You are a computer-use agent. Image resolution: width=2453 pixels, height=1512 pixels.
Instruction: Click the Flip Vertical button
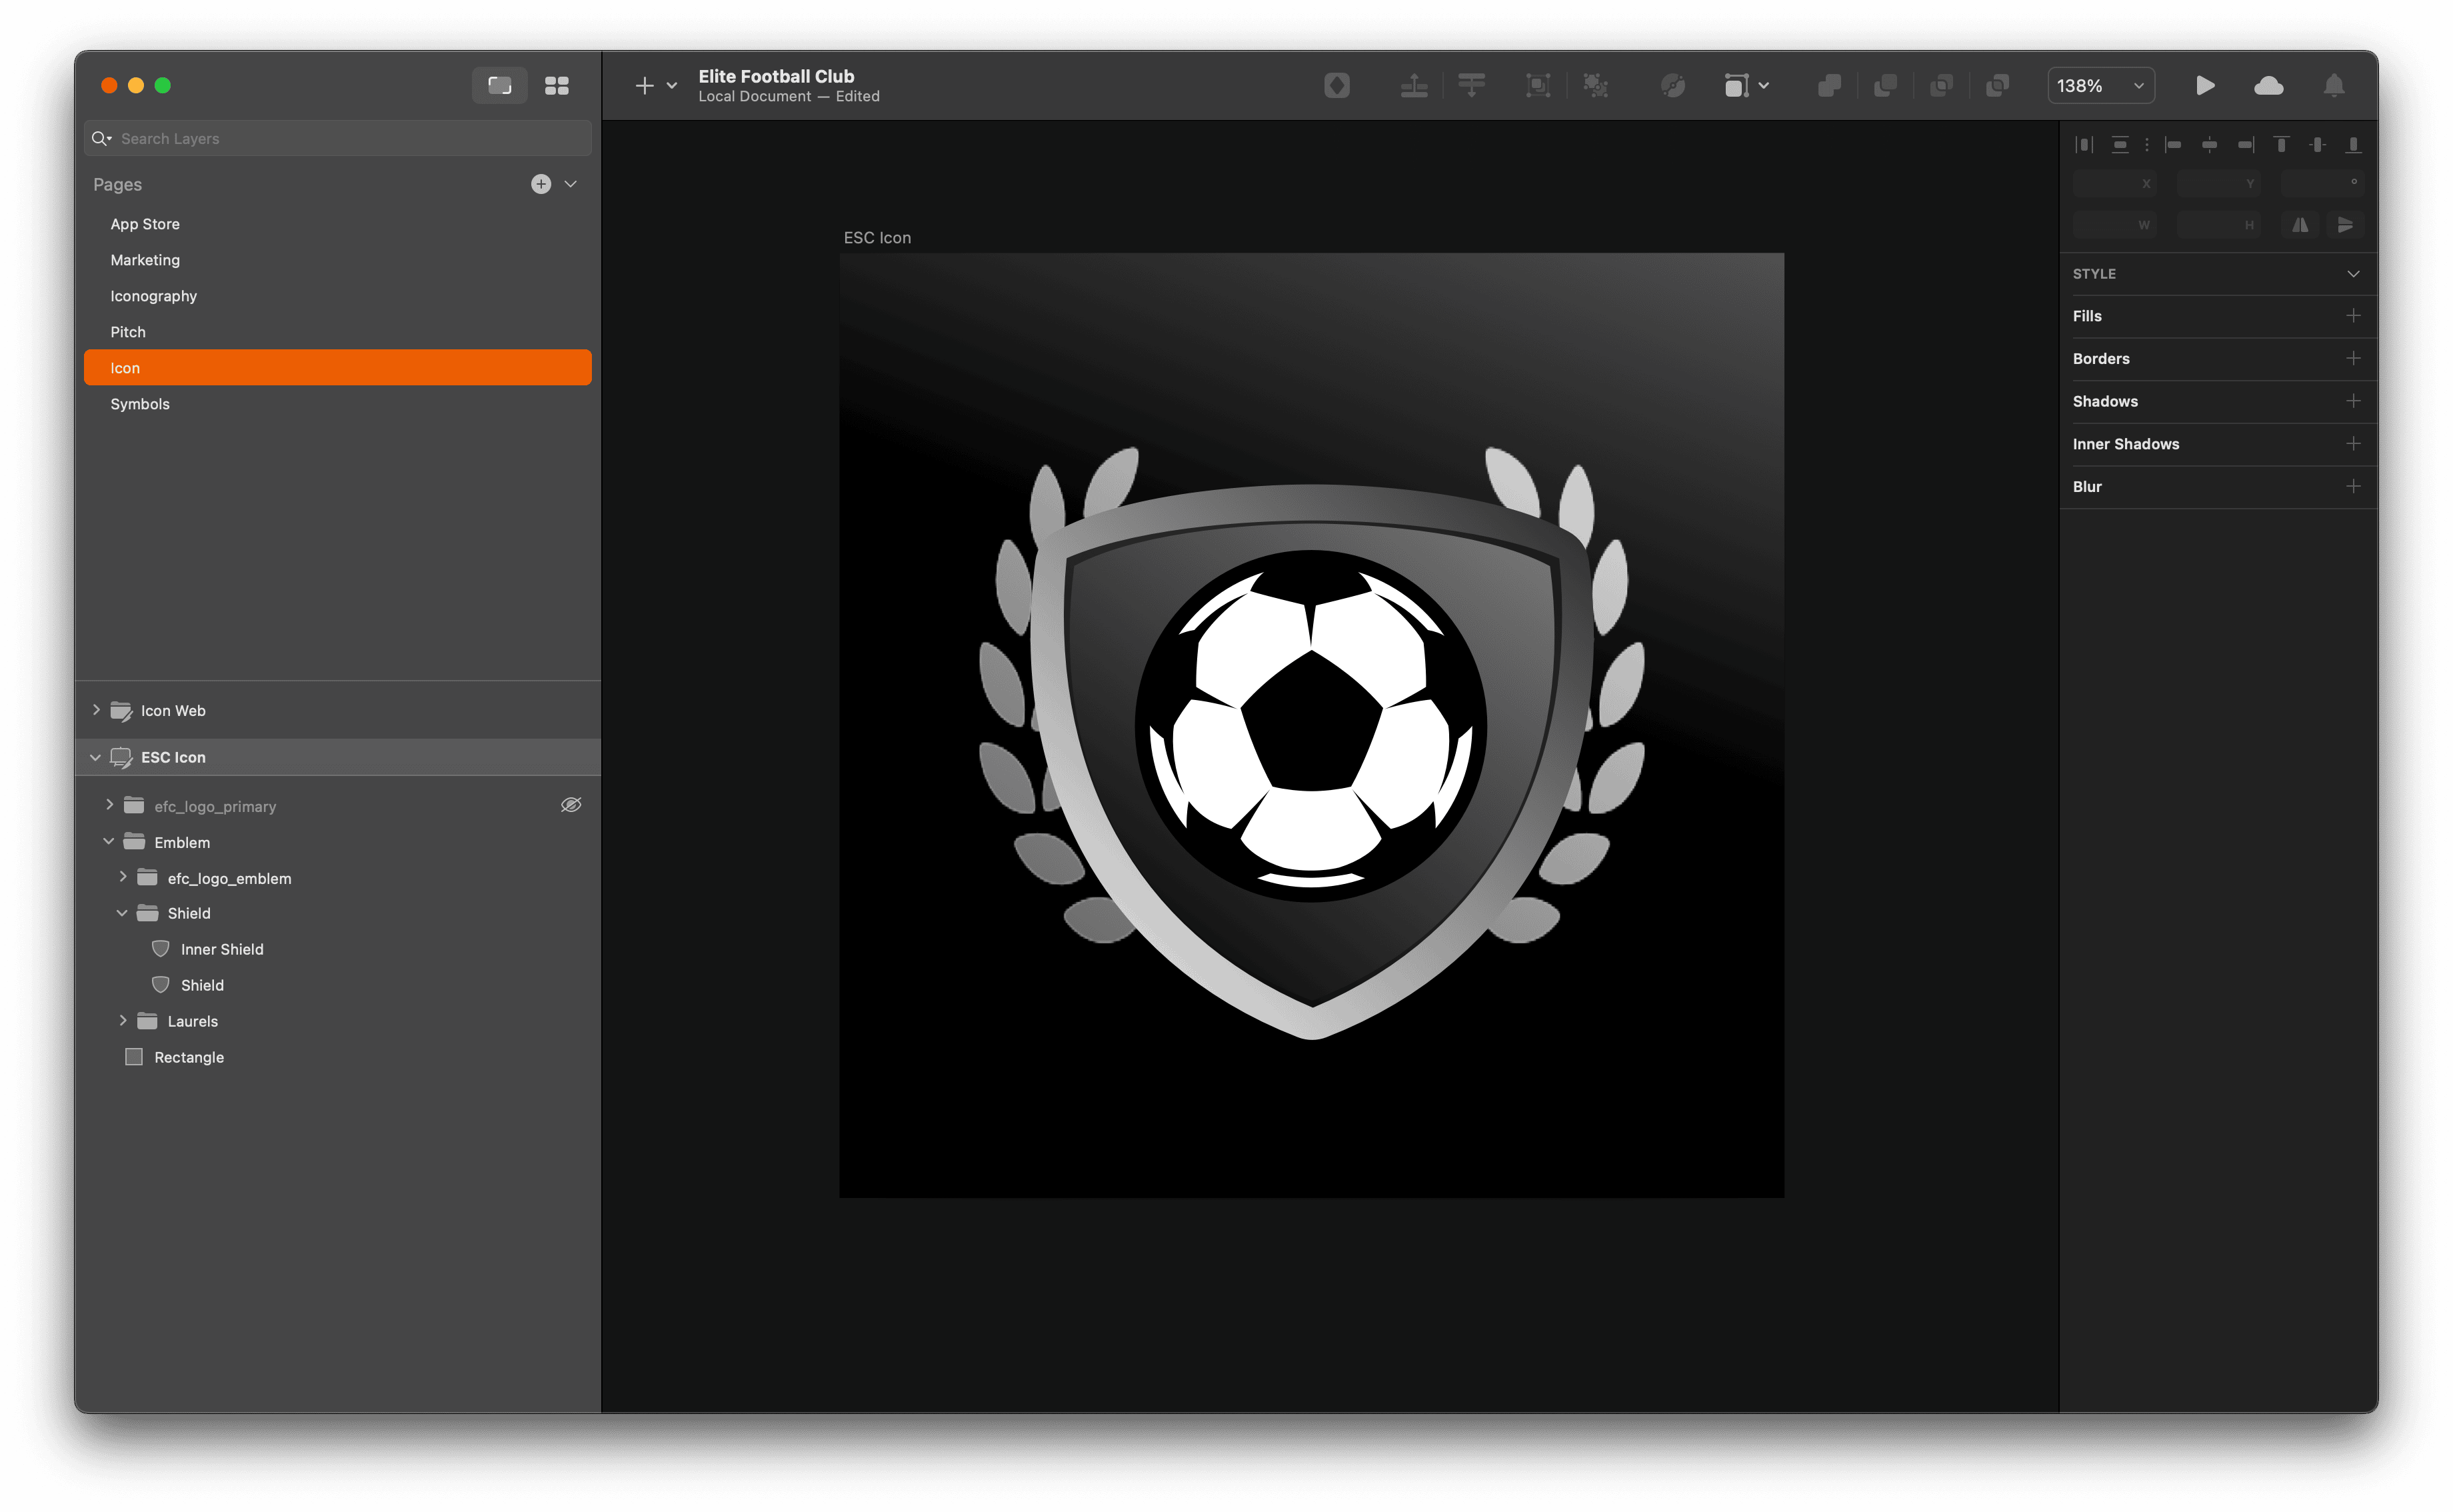click(2345, 225)
